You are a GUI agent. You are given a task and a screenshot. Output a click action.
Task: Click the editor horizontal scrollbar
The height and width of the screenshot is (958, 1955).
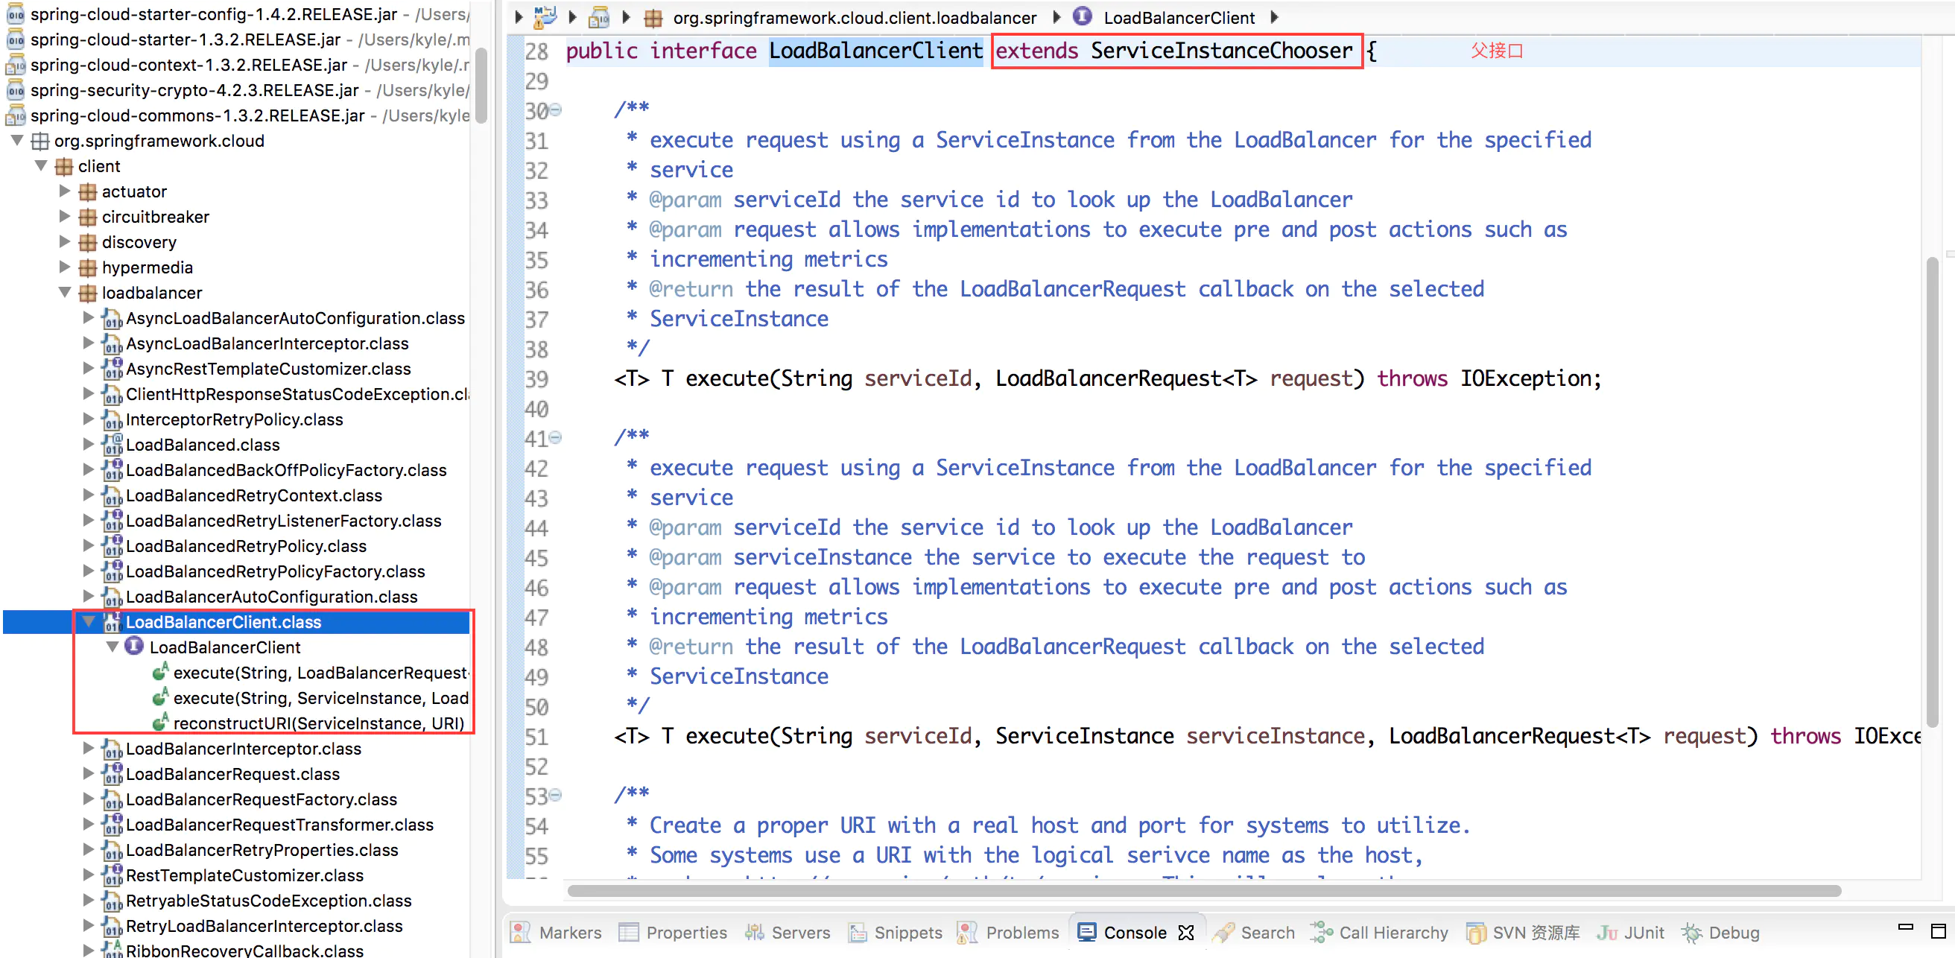pyautogui.click(x=1203, y=890)
